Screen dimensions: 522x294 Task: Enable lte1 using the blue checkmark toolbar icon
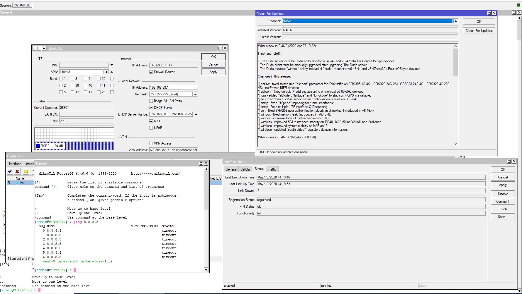tap(10, 171)
